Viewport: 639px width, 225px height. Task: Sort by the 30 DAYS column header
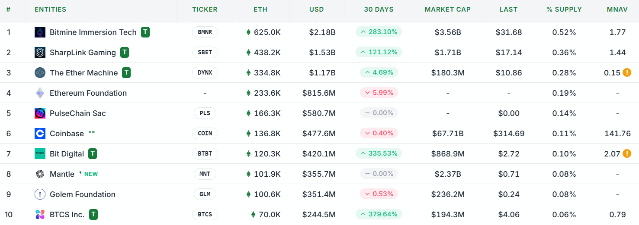[379, 9]
